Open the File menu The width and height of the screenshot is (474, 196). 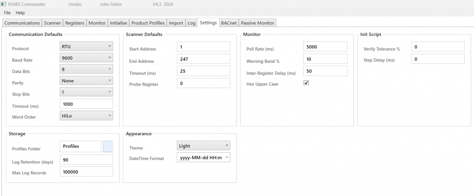pyautogui.click(x=7, y=13)
